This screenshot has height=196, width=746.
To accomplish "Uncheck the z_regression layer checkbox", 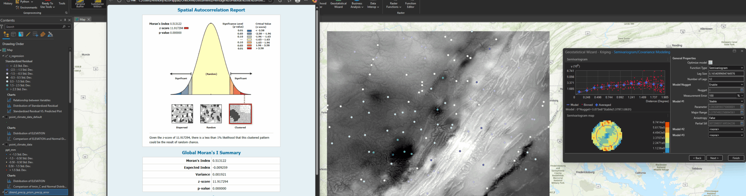I will 7,56.
